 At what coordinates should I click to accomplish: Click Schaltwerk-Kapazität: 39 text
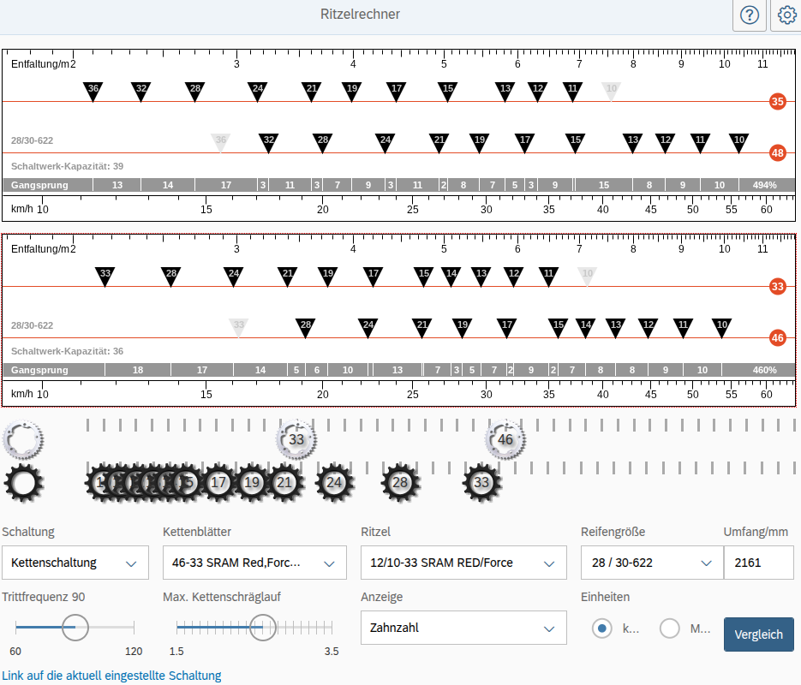67,166
